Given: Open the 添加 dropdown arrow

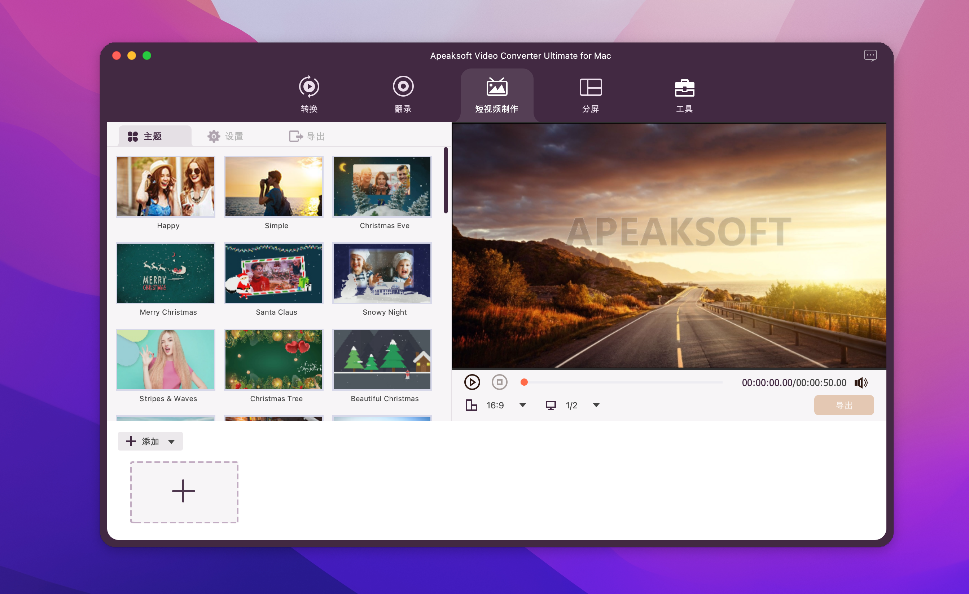Looking at the screenshot, I should [x=171, y=442].
